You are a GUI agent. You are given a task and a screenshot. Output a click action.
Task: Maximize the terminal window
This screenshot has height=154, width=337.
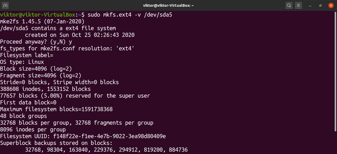[x=320, y=5]
